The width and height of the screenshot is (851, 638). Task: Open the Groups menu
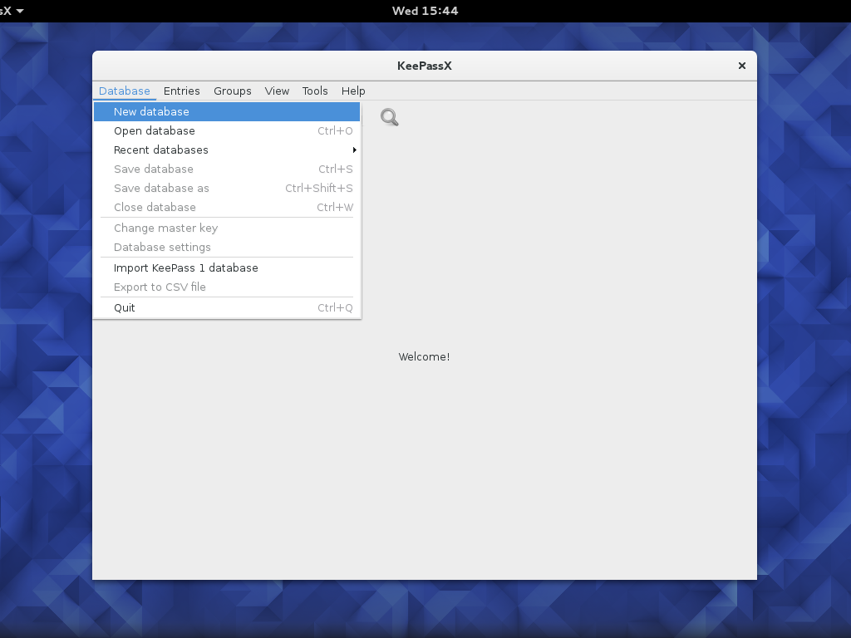233,91
